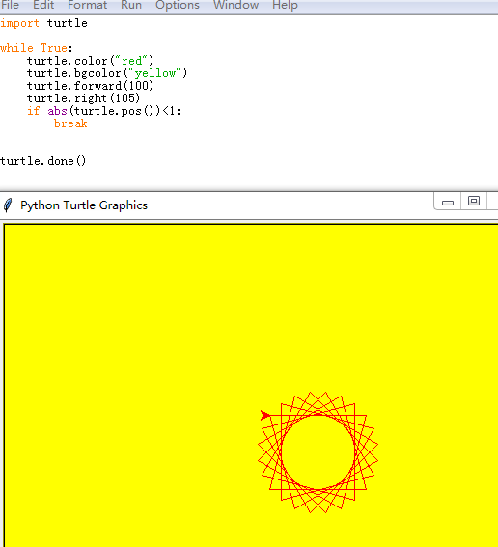This screenshot has height=547, width=498.
Task: Open the Format menu
Action: pyautogui.click(x=87, y=5)
